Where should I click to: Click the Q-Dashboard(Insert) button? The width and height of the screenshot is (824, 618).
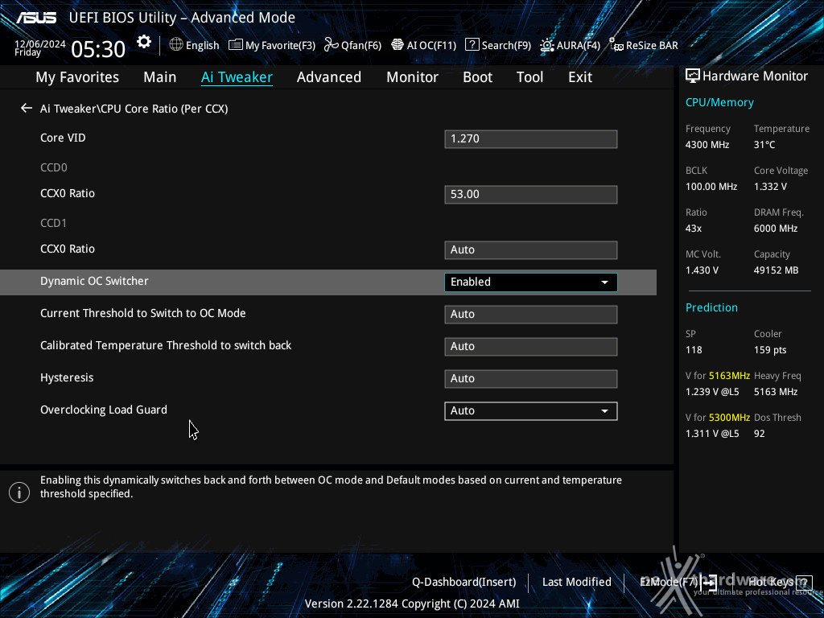click(x=464, y=582)
